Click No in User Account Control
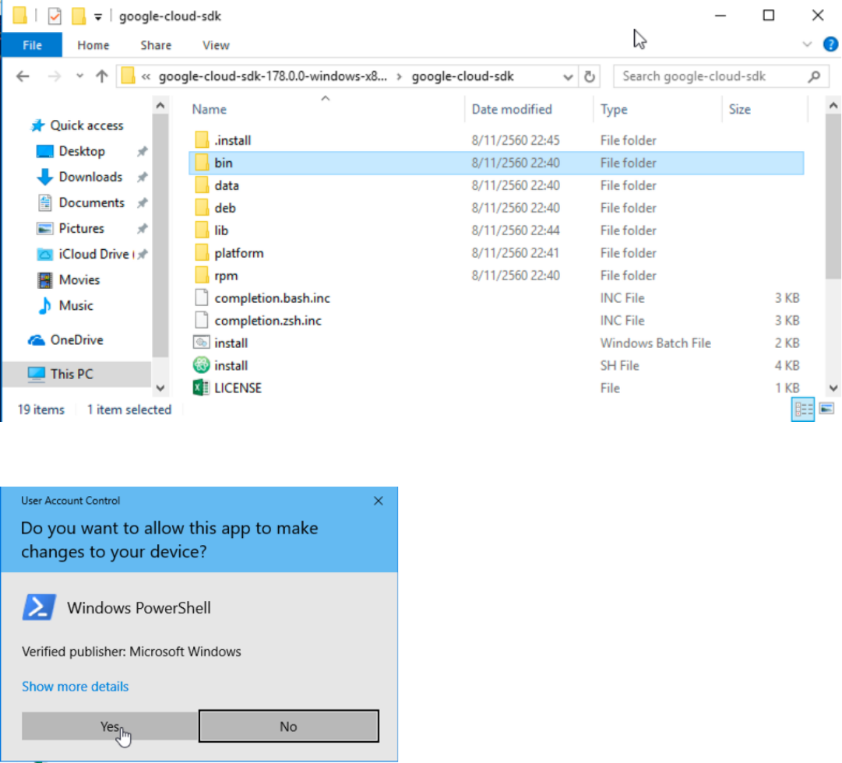 (288, 726)
